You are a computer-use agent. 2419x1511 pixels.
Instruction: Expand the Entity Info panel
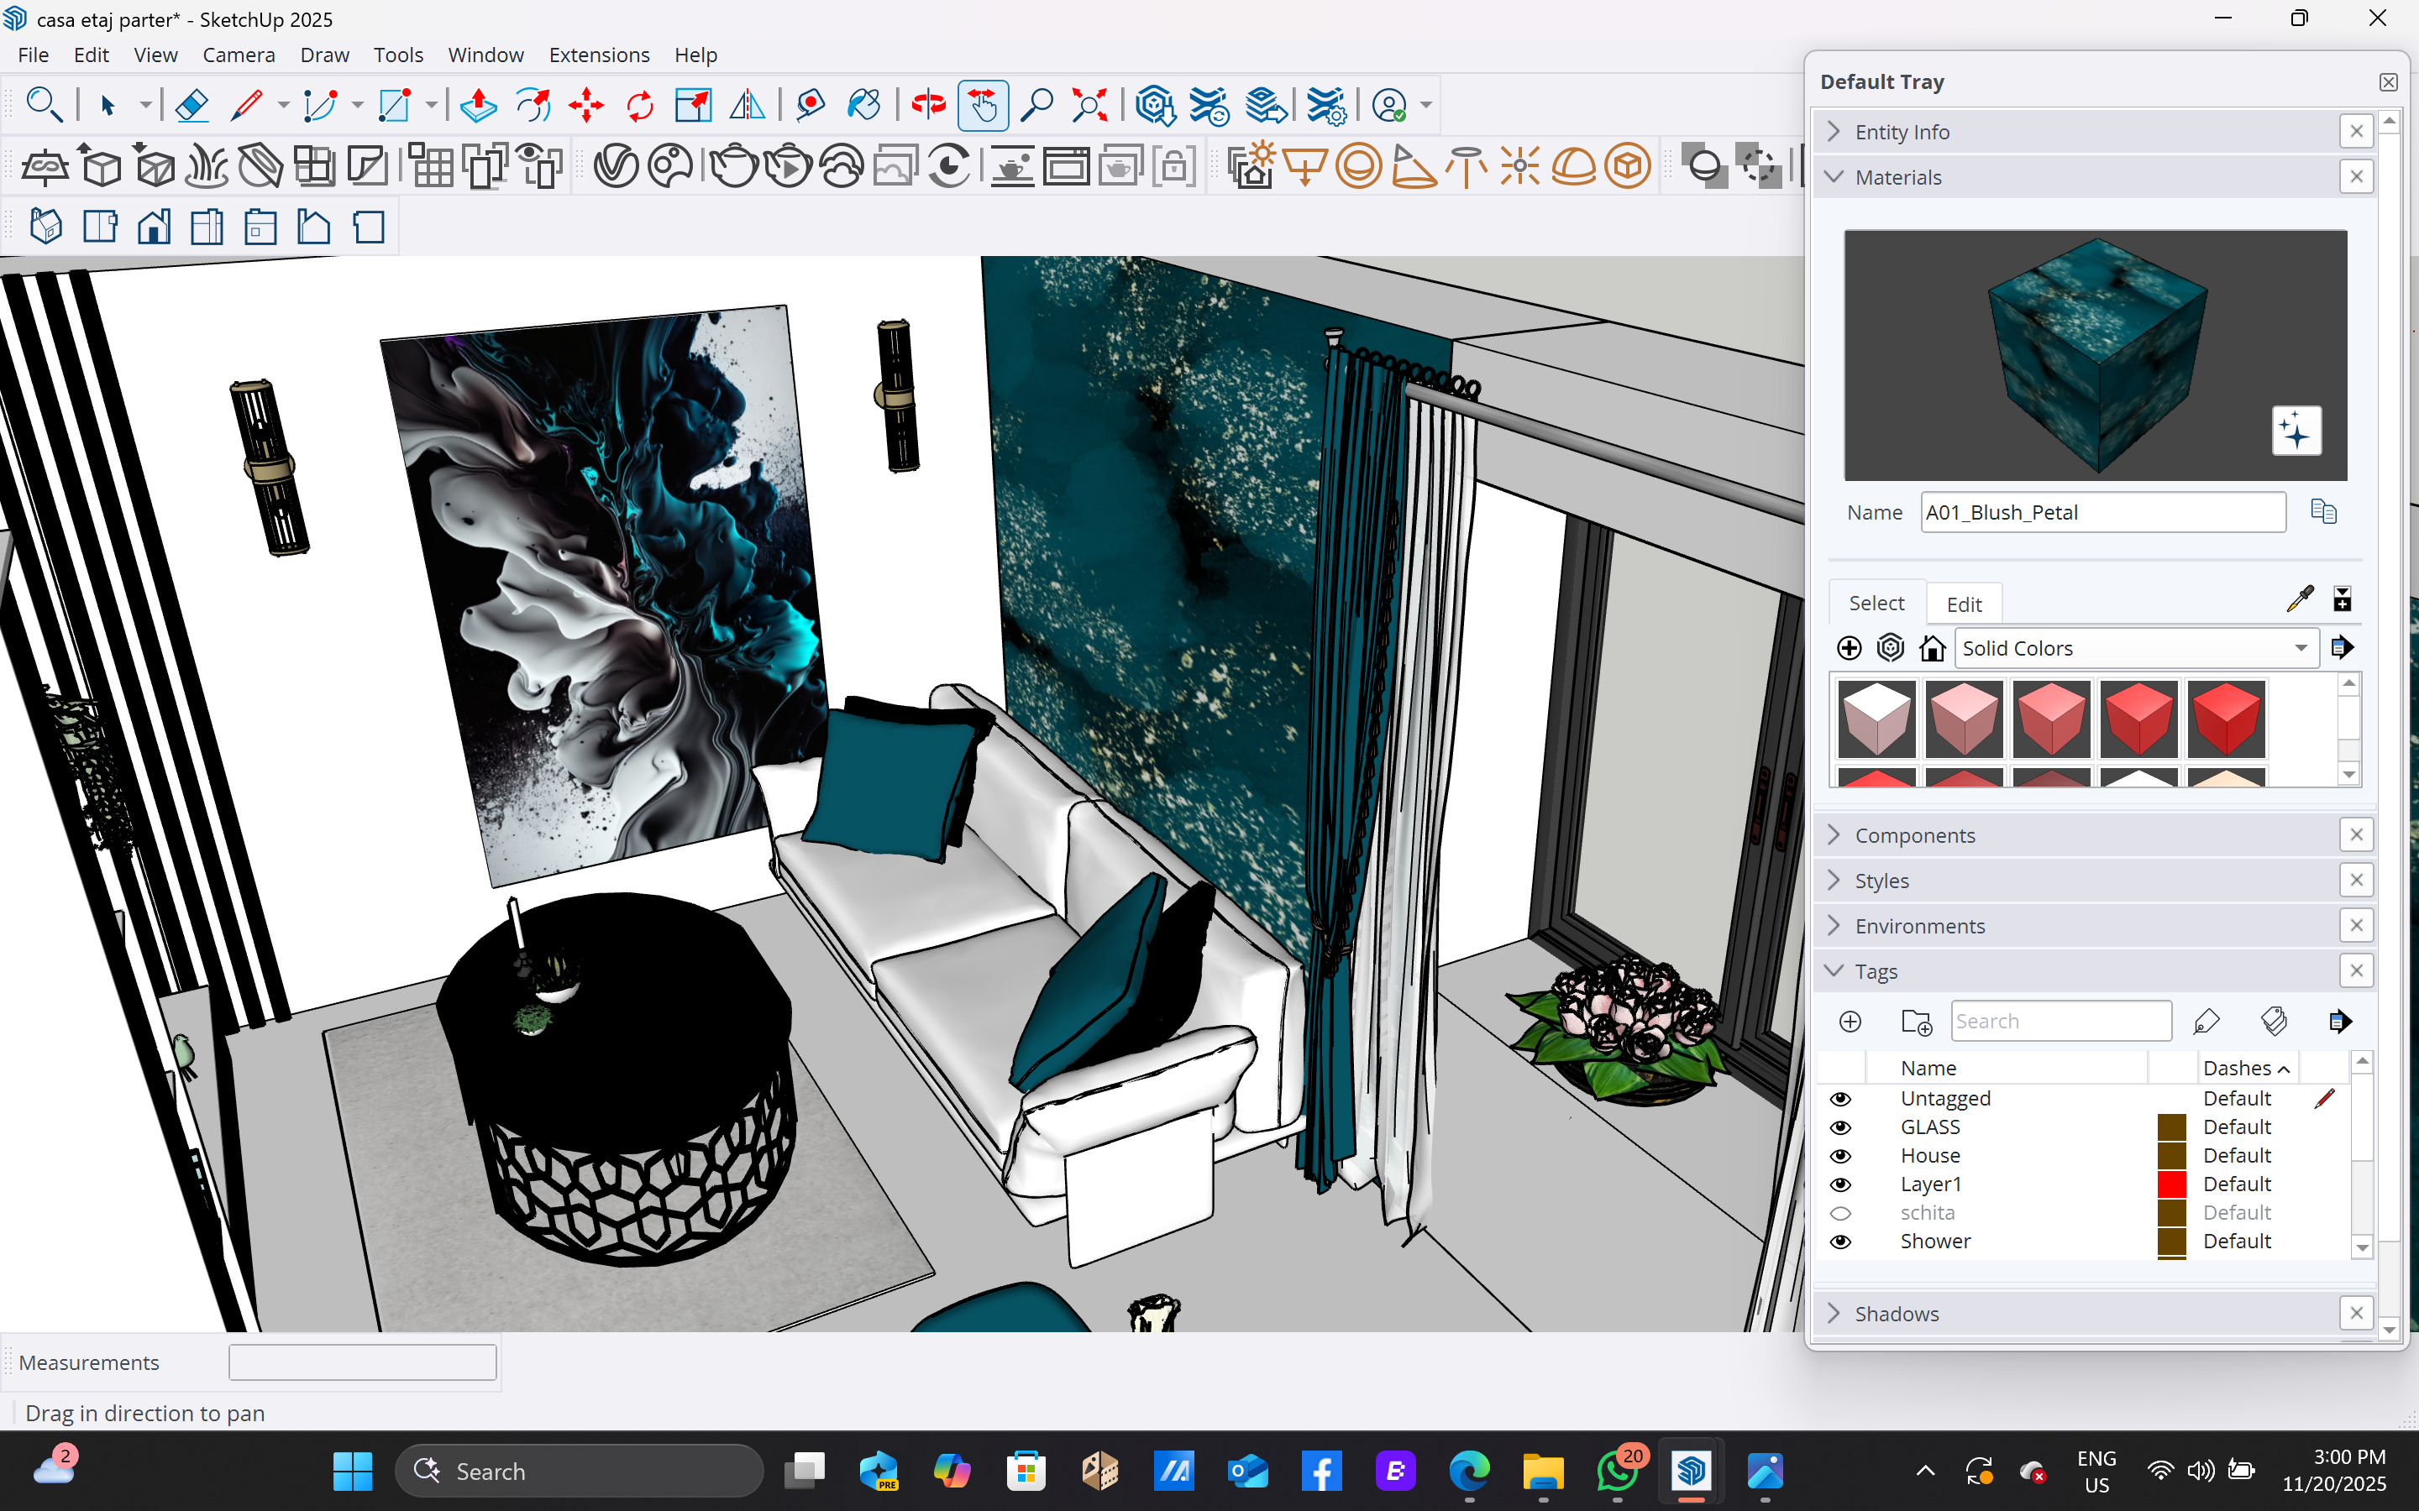(x=1902, y=132)
